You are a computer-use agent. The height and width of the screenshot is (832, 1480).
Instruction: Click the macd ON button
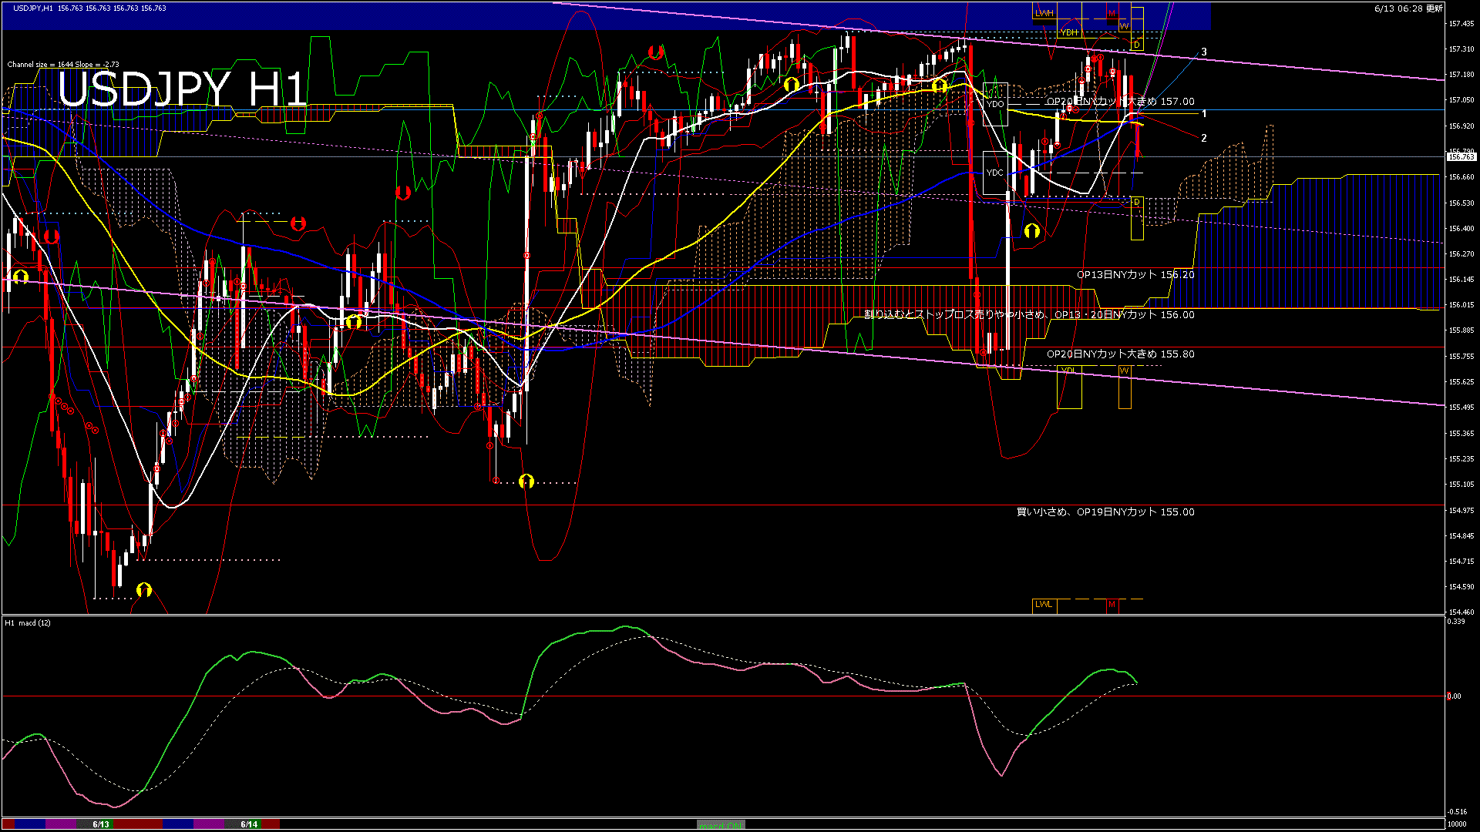point(721,824)
